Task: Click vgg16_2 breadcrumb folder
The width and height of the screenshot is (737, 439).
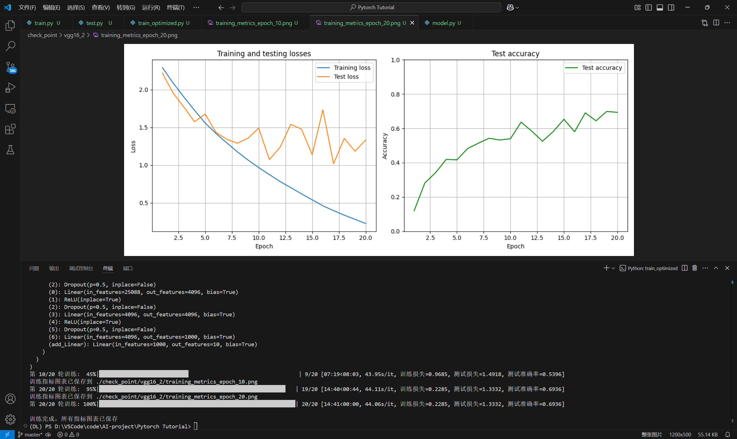Action: 74,35
